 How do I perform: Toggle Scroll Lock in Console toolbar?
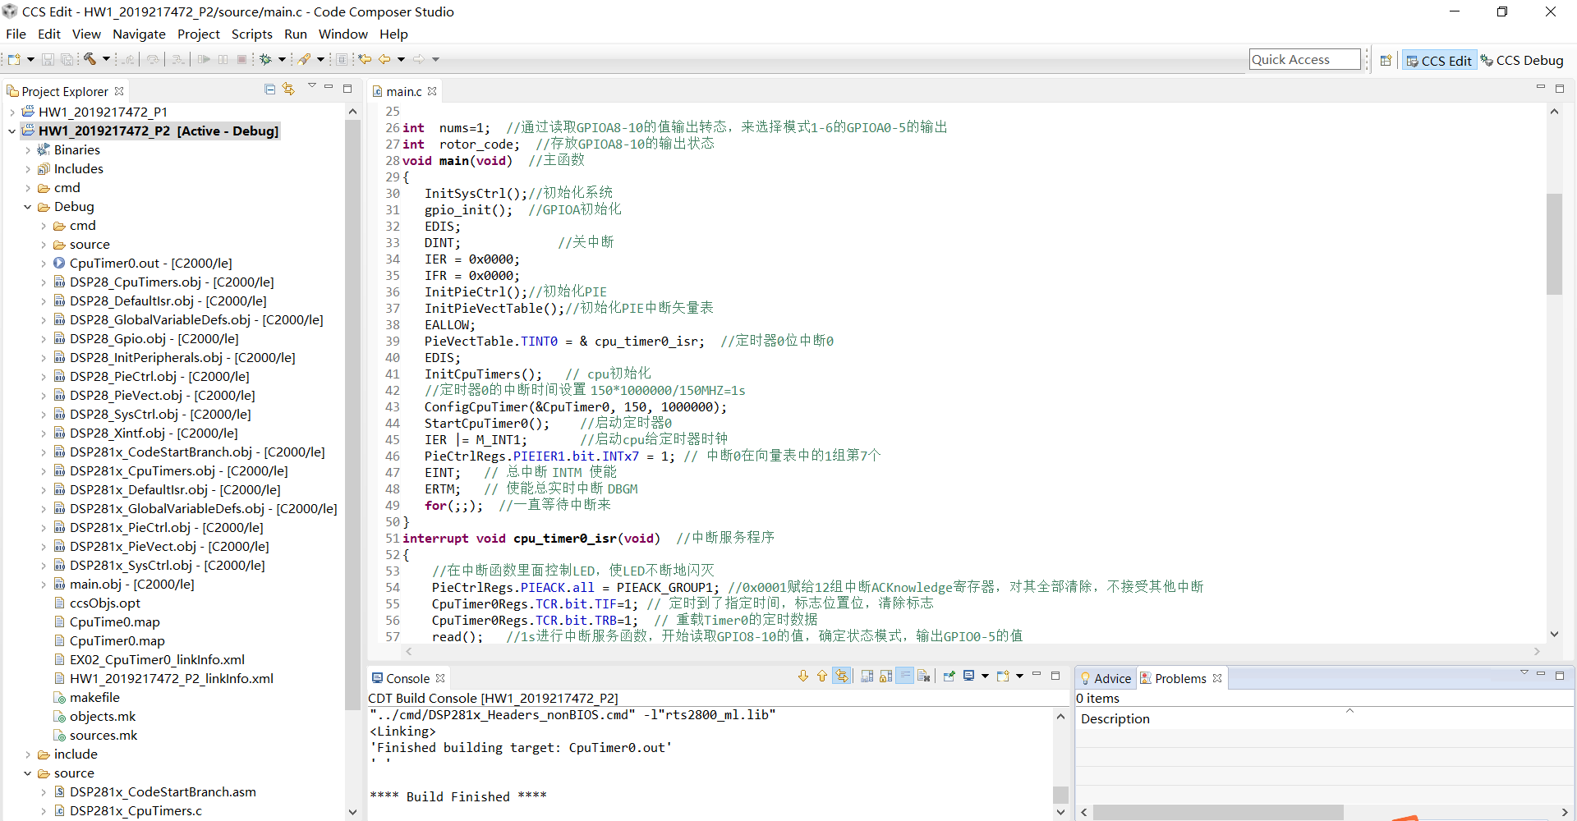[x=886, y=676]
